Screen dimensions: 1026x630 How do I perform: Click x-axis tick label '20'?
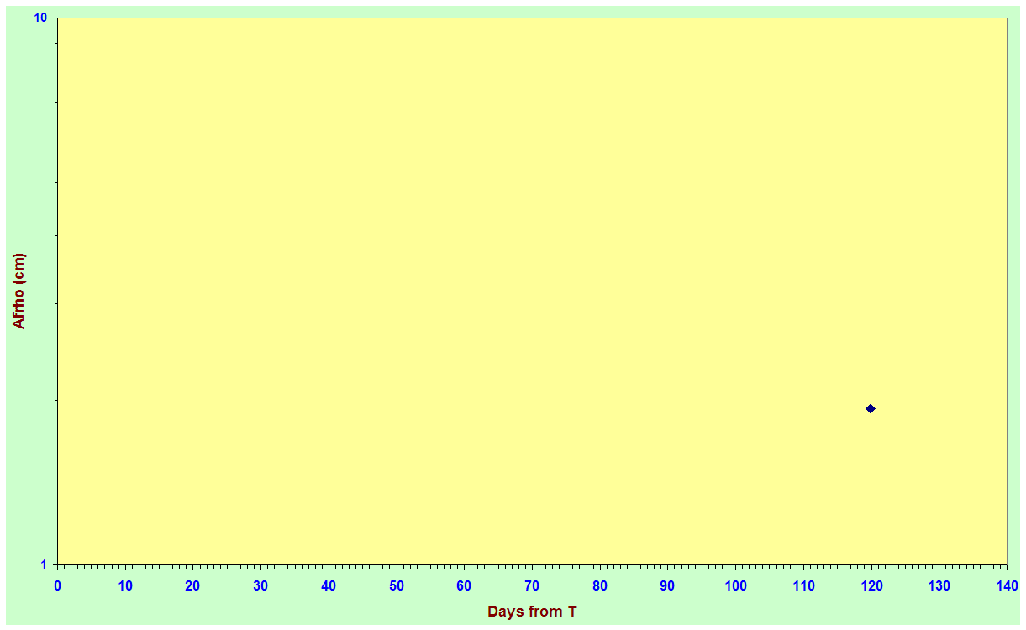pyautogui.click(x=192, y=585)
